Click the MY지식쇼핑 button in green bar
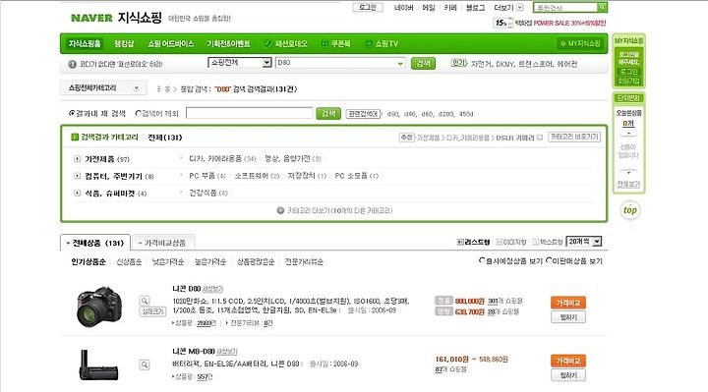 (x=580, y=44)
